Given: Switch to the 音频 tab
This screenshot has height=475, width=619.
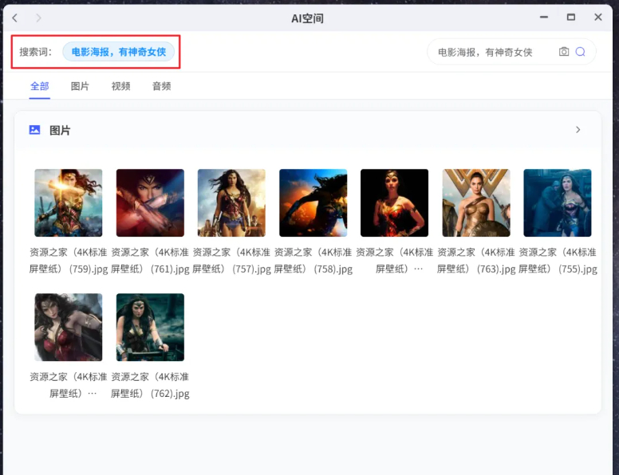Looking at the screenshot, I should pyautogui.click(x=161, y=86).
